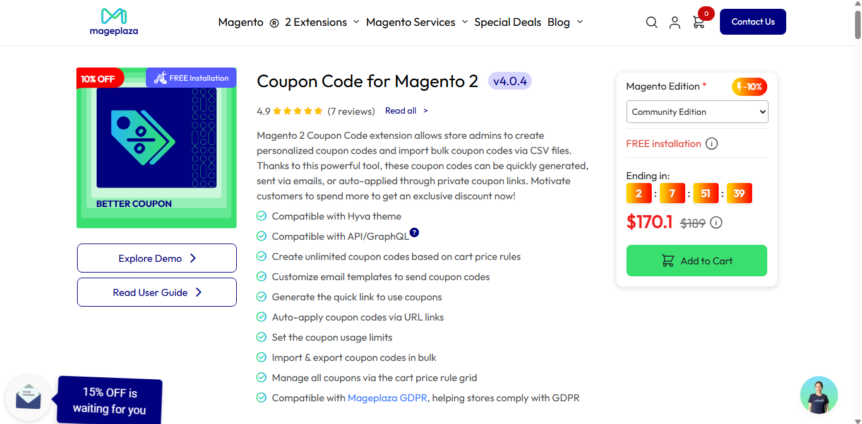Screen dimensions: 862x424
Task: Open the Special Deals menu item
Action: point(508,22)
